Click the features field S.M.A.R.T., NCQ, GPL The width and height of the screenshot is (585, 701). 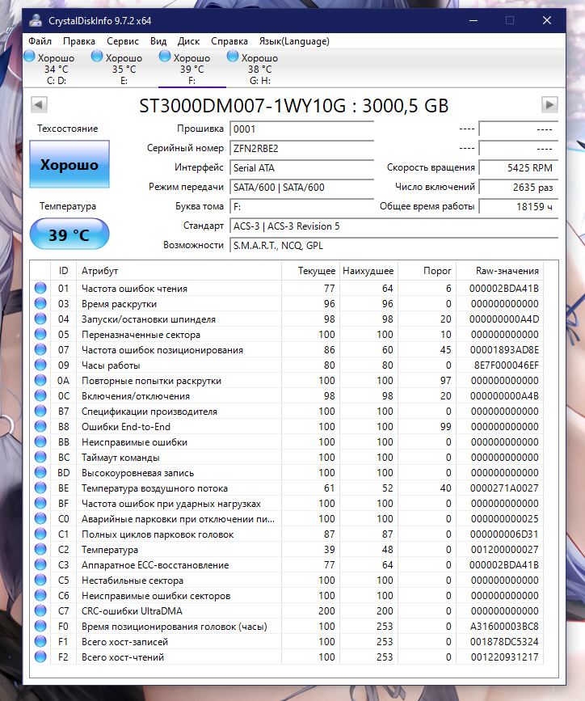coord(394,246)
